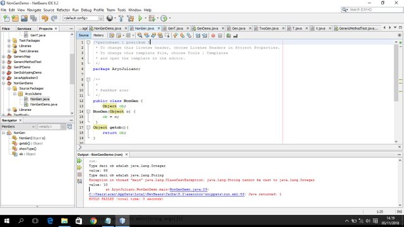Open the Members dropdown in Navigator

(x=18, y=127)
